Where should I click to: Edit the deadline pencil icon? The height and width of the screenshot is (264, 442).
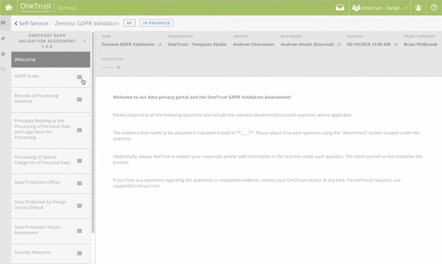(396, 45)
